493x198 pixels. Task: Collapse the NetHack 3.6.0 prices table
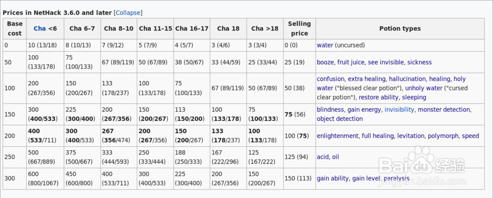pos(128,13)
